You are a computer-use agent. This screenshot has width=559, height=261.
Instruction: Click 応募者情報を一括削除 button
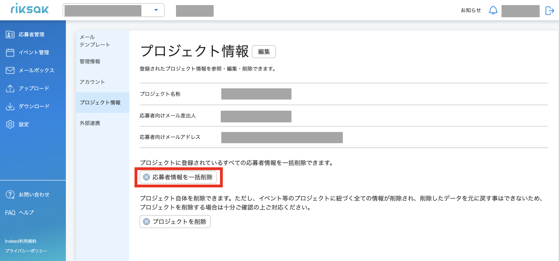[x=178, y=177]
